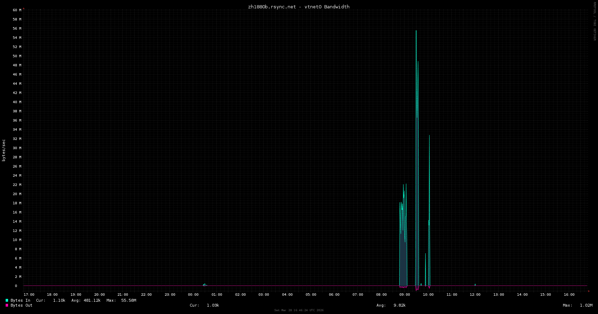Click the 19:00 time axis label
This screenshot has width=598, height=314.
[x=76, y=295]
